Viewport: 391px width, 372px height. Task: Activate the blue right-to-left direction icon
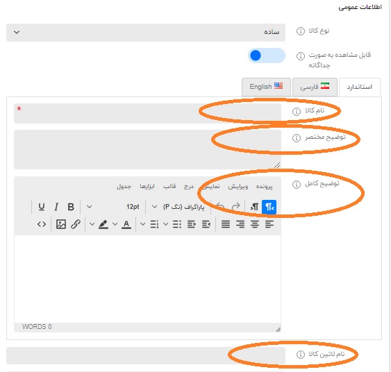(x=269, y=207)
